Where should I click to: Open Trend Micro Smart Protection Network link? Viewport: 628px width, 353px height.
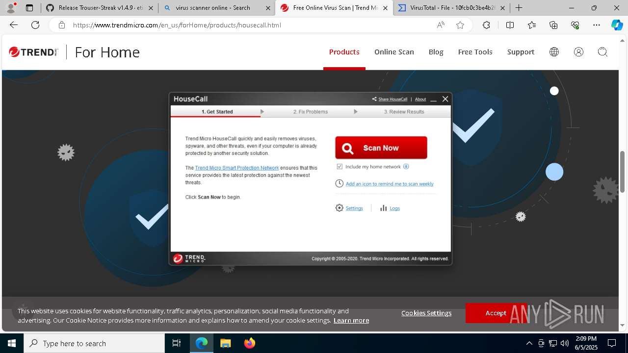point(237,168)
